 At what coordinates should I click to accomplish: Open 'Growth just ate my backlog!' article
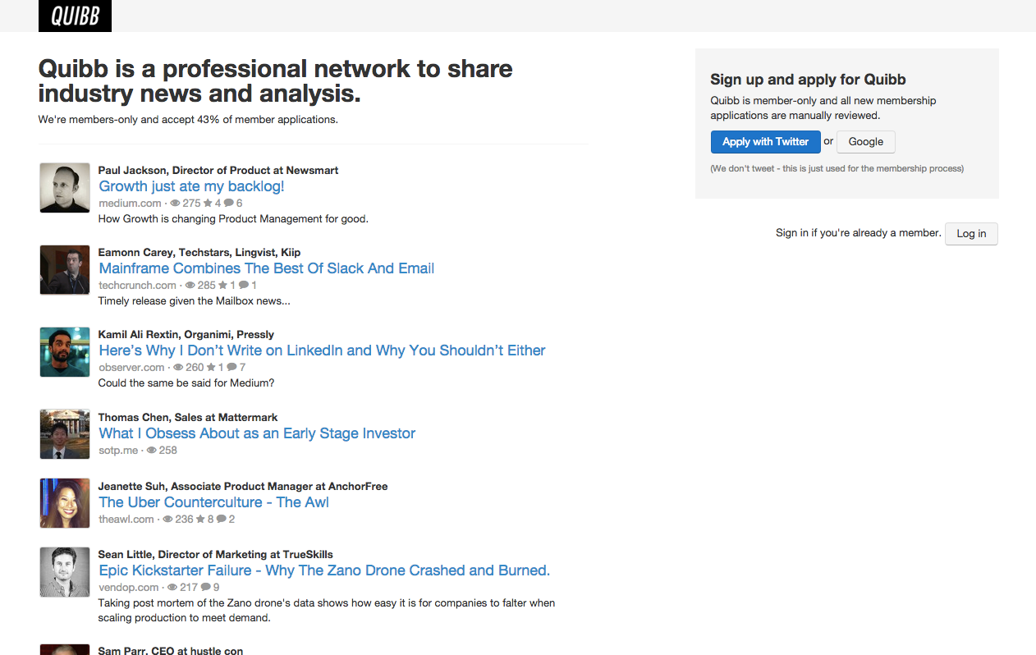point(191,186)
